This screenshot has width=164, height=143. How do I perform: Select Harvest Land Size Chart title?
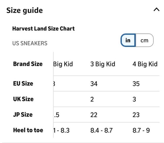(x=43, y=29)
